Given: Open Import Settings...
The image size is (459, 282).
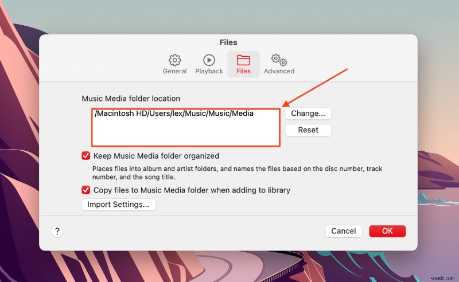Looking at the screenshot, I should point(118,205).
